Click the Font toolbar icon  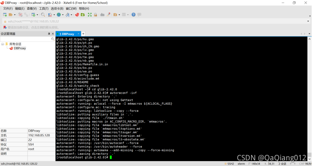tap(67, 15)
